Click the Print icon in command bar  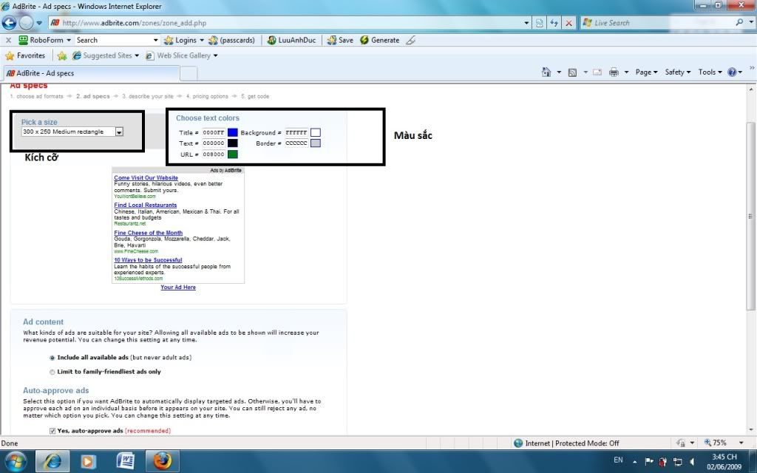pyautogui.click(x=614, y=72)
